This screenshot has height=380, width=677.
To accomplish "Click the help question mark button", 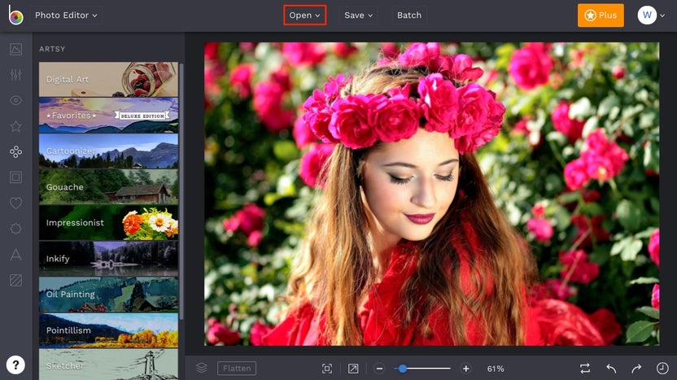I will 15,365.
